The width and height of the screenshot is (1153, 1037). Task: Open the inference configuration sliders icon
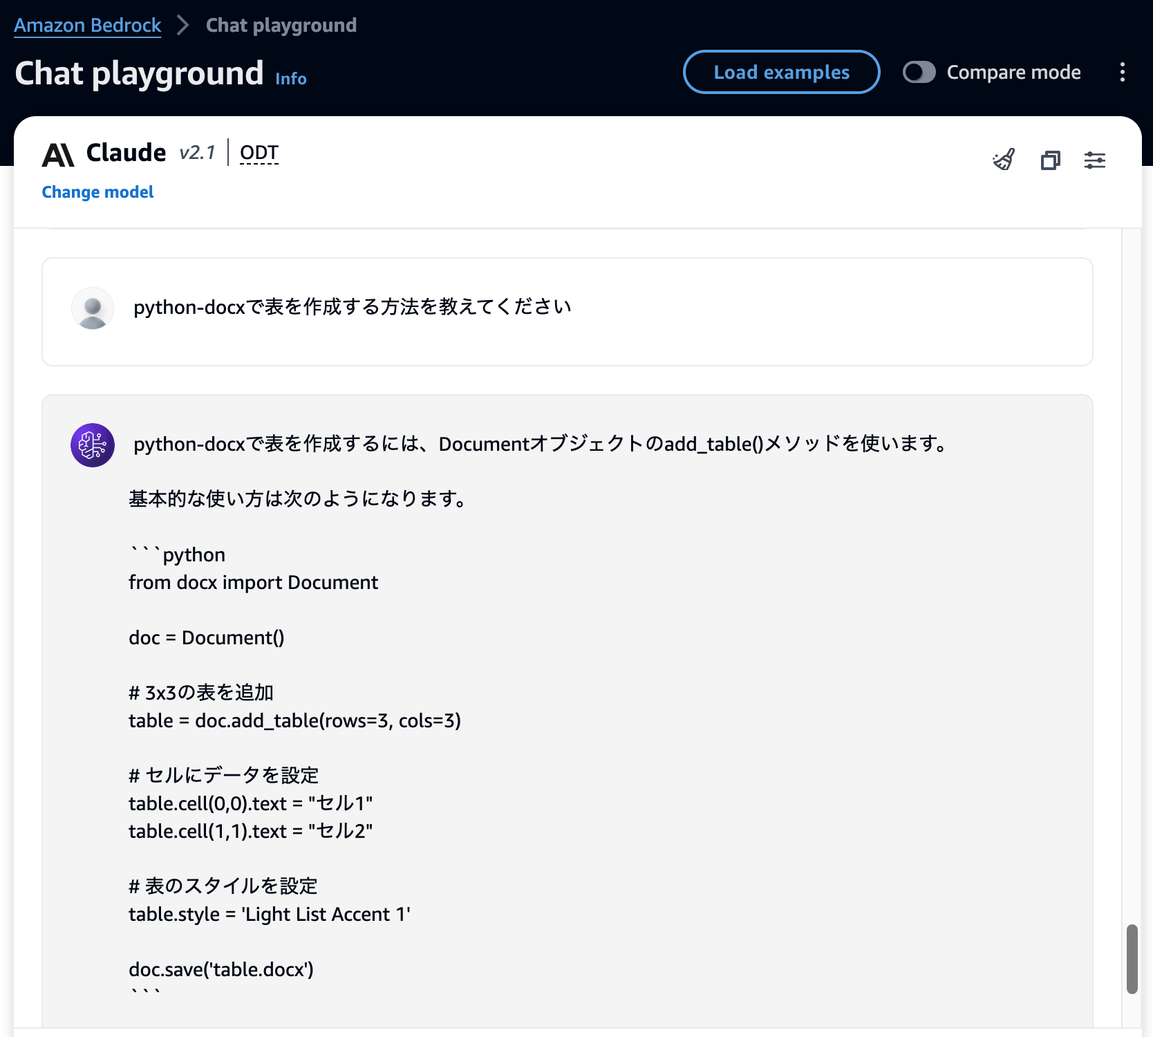click(1095, 160)
